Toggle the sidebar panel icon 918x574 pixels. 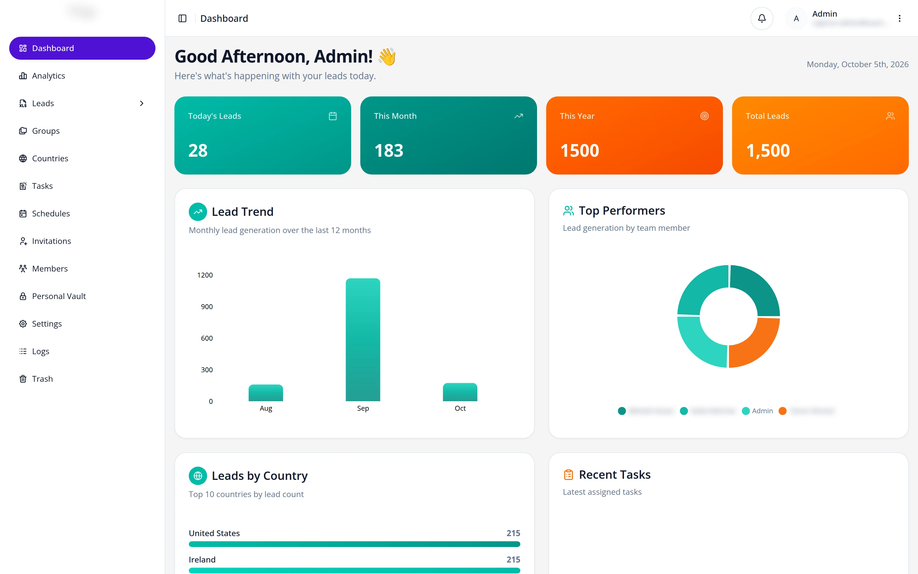coord(182,18)
